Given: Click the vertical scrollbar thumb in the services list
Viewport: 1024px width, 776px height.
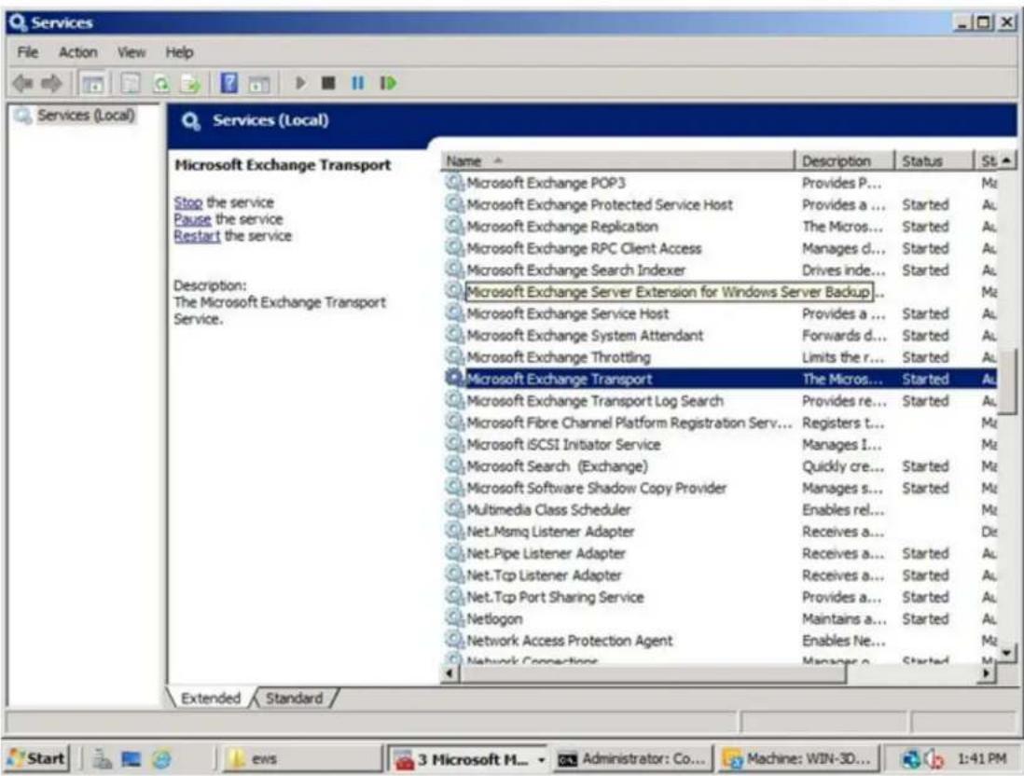Looking at the screenshot, I should pyautogui.click(x=1009, y=382).
